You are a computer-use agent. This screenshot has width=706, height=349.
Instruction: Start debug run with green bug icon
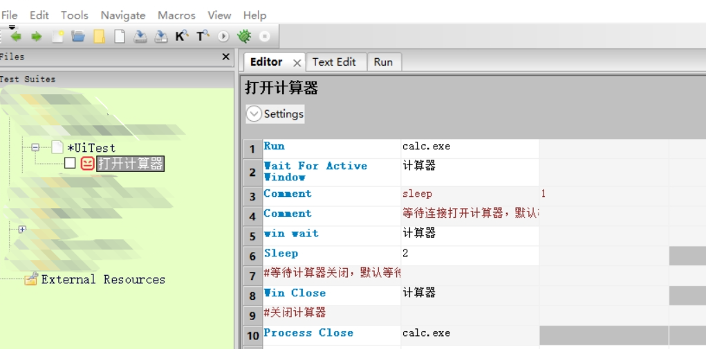click(244, 37)
